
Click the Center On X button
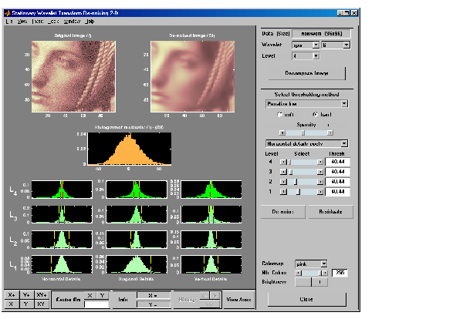tap(90, 295)
